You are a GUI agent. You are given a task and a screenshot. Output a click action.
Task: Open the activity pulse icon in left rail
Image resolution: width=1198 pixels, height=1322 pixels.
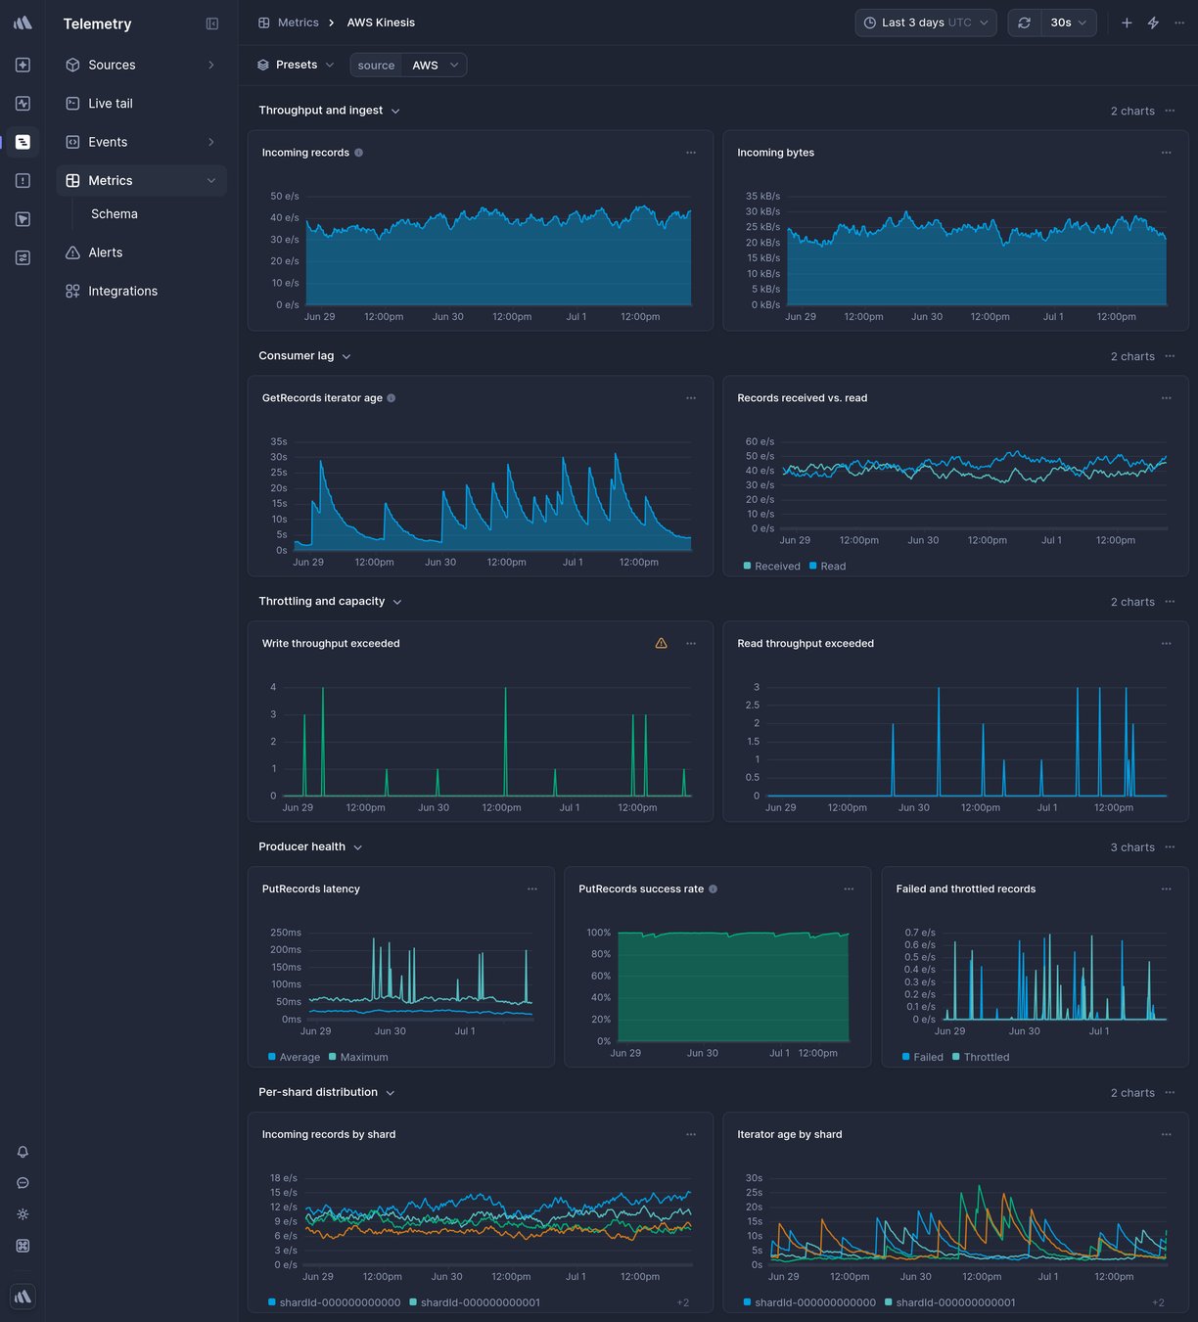[x=23, y=103]
